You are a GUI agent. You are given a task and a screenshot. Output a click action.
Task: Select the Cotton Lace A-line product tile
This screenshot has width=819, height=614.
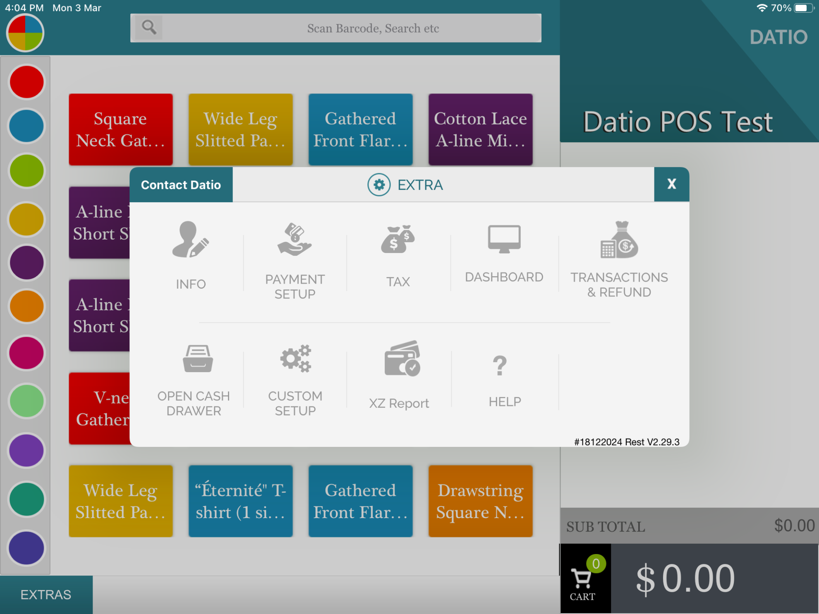480,129
